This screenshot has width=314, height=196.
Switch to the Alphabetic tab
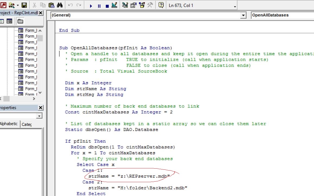click(9, 124)
